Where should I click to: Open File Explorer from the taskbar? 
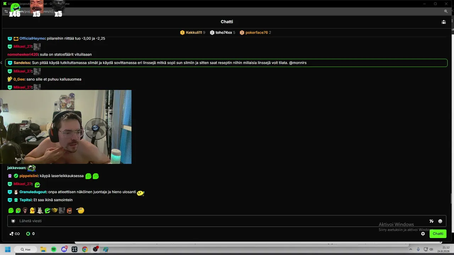[43, 249]
